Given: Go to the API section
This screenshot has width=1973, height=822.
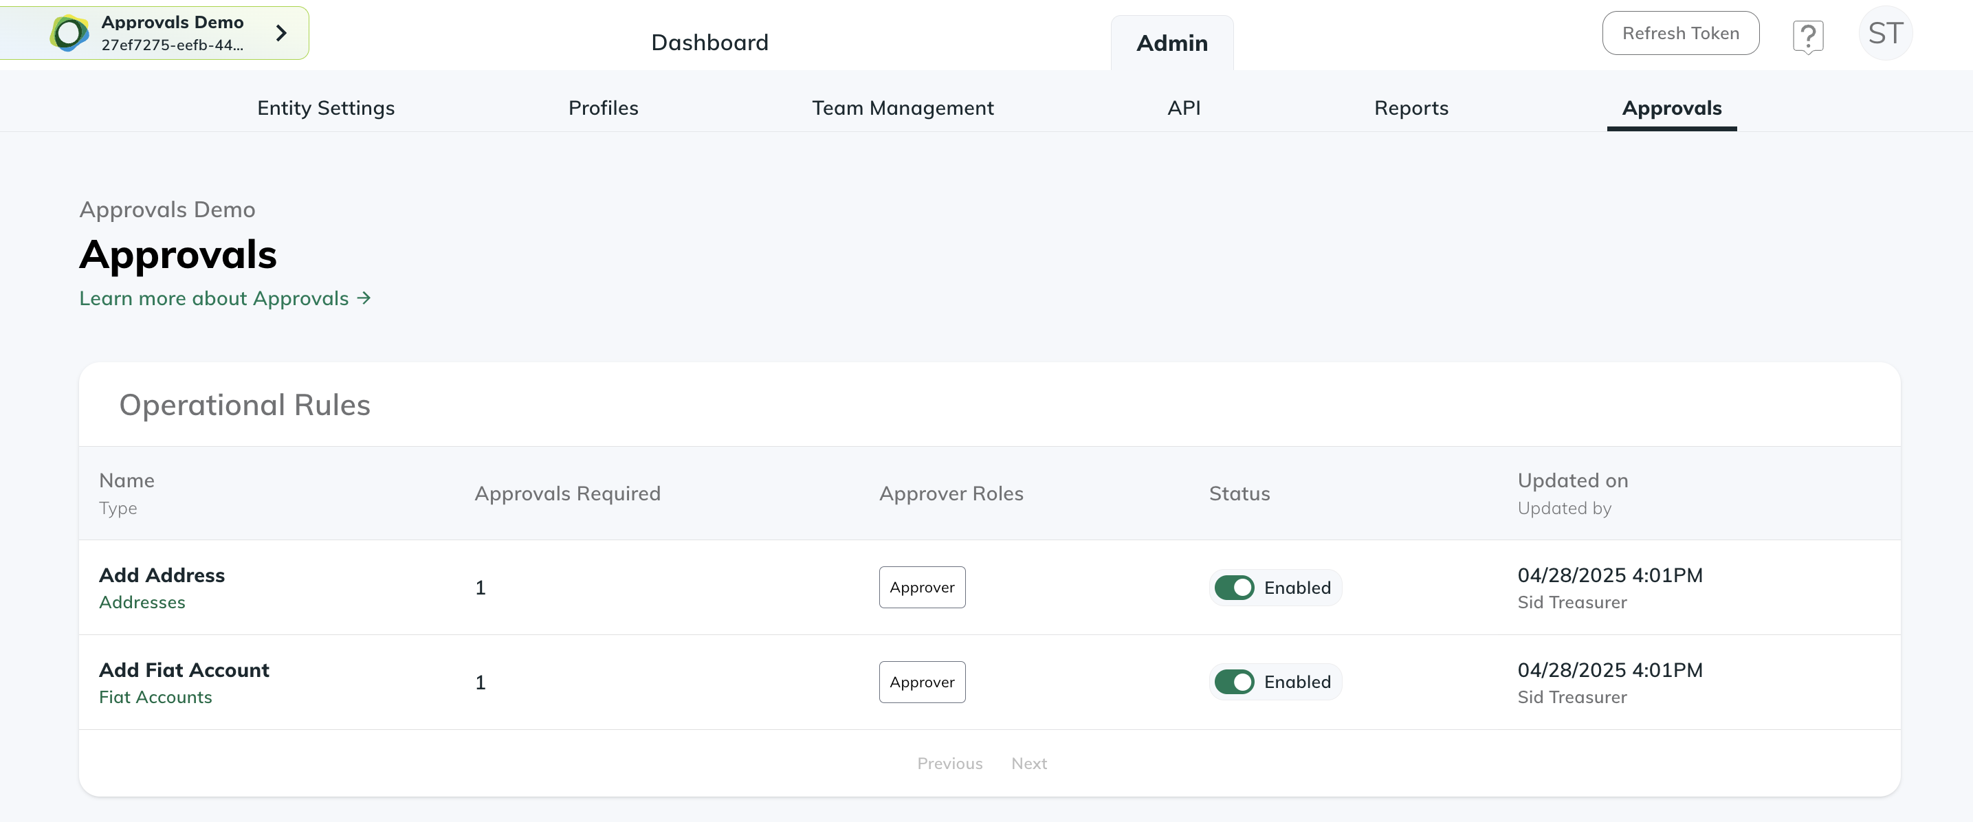Looking at the screenshot, I should (x=1183, y=108).
